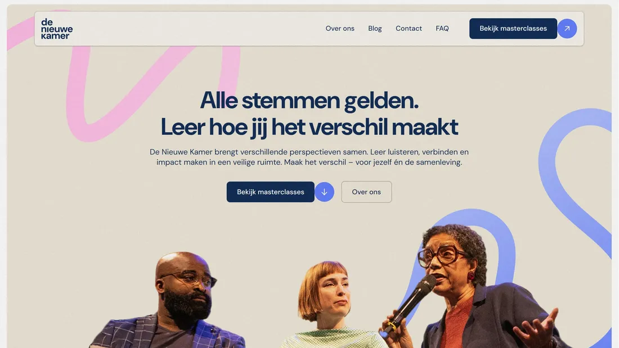Click hero Bekijk masterclasses button
Image resolution: width=619 pixels, height=348 pixels.
[271, 192]
